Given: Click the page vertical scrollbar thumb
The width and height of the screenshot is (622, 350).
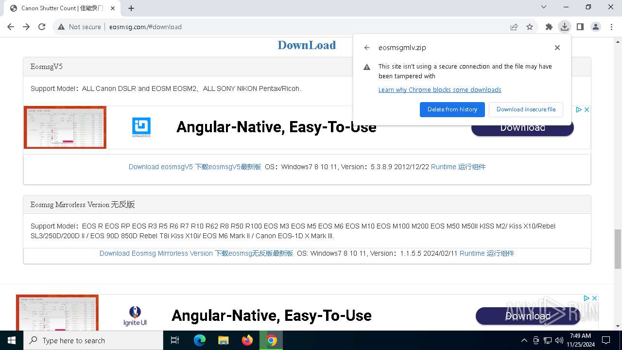Looking at the screenshot, I should pyautogui.click(x=618, y=248).
